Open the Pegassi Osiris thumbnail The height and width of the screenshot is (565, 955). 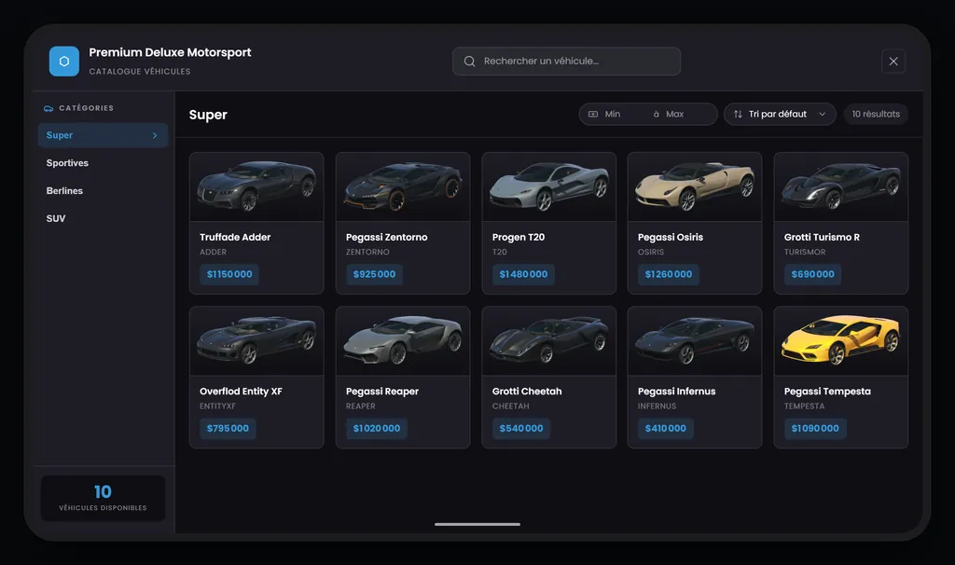click(694, 186)
